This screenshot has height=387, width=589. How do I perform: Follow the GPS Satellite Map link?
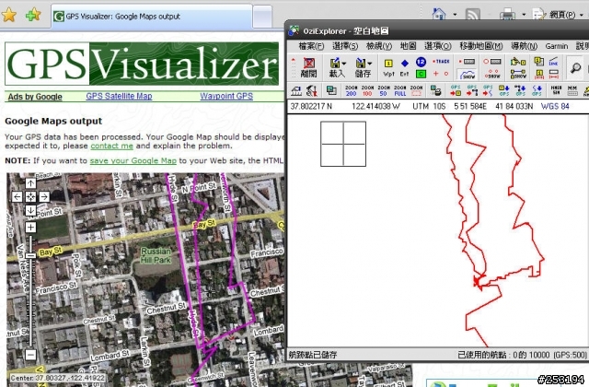119,96
